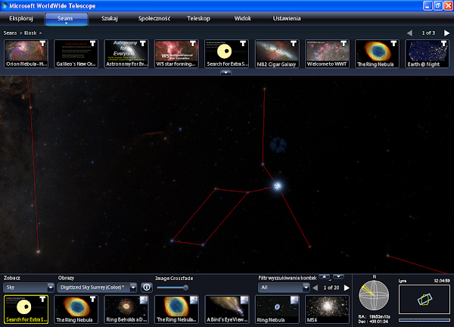Click the Kiosk breadcrumb link

point(30,33)
